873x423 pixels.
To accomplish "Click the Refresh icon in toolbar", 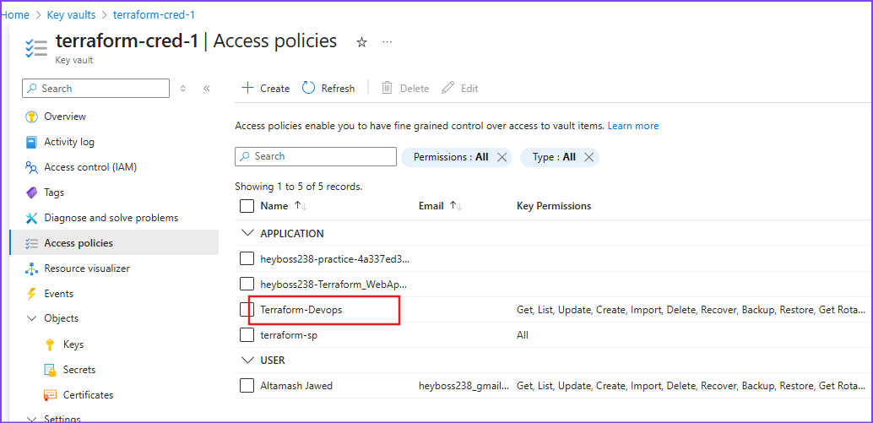I will click(x=308, y=88).
